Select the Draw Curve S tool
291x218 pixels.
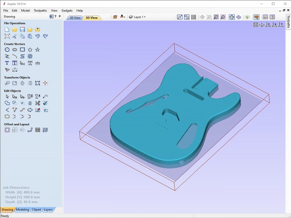point(22,56)
